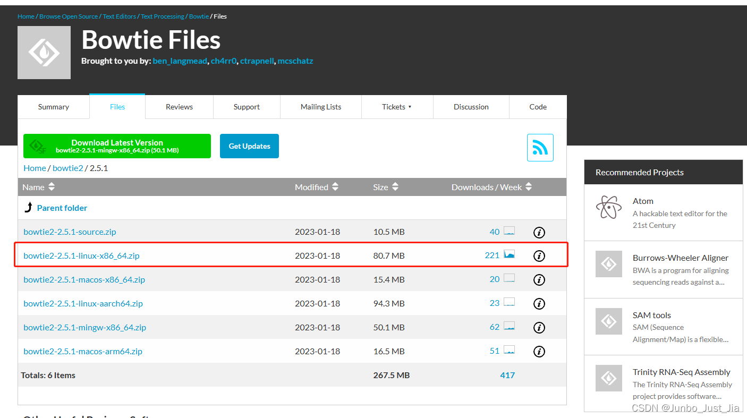This screenshot has height=418, width=747.
Task: Click the total 417 downloads count
Action: tap(507, 376)
